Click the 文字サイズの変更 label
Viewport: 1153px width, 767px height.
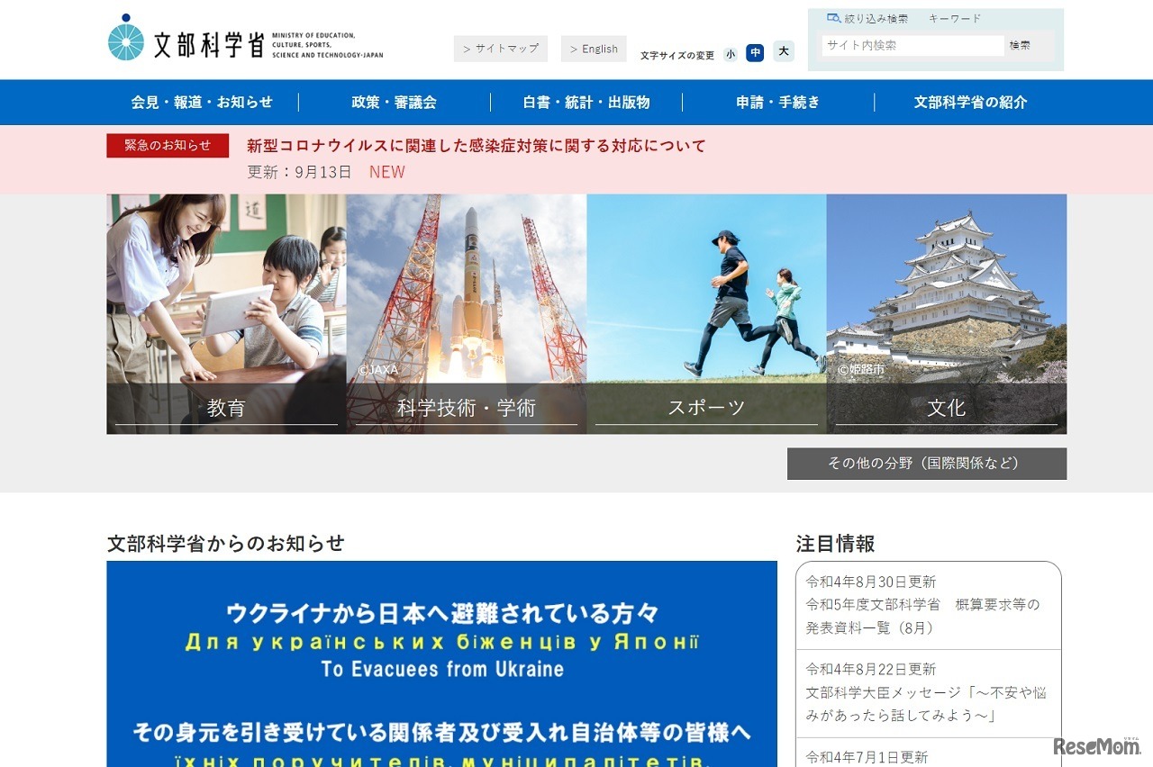pyautogui.click(x=677, y=56)
